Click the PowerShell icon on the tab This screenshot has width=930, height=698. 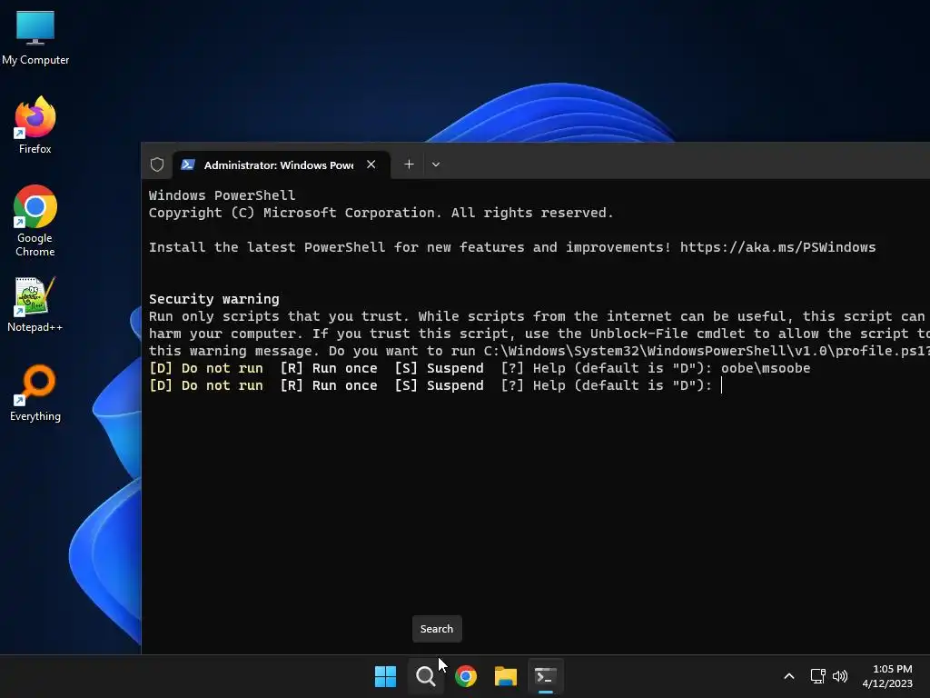pyautogui.click(x=187, y=165)
